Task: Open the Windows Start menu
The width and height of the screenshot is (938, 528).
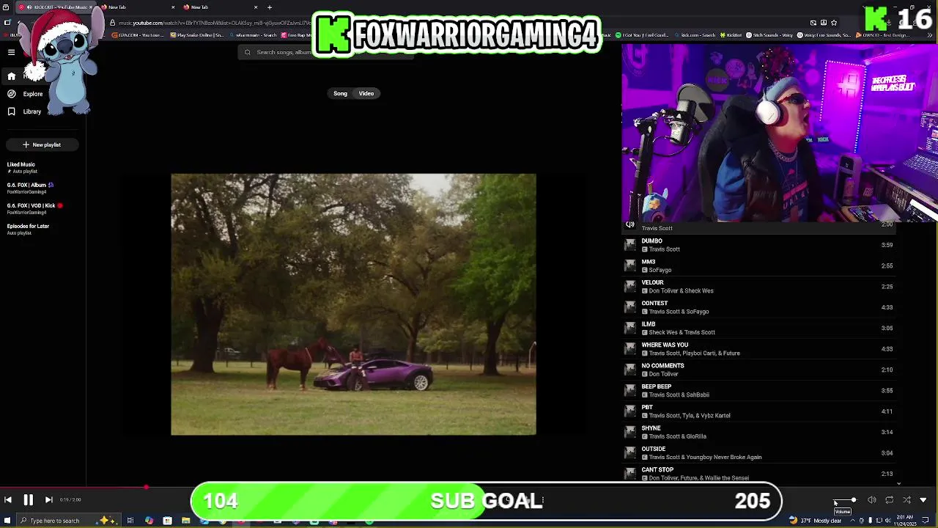Action: tap(7, 521)
